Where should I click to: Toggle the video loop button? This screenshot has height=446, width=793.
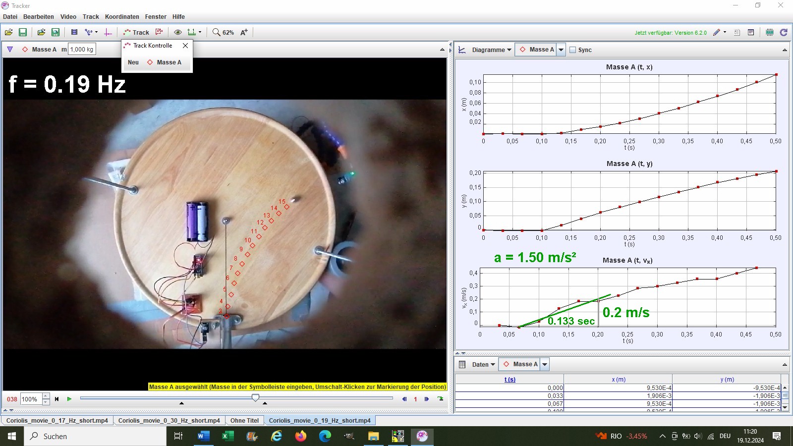[x=440, y=399]
